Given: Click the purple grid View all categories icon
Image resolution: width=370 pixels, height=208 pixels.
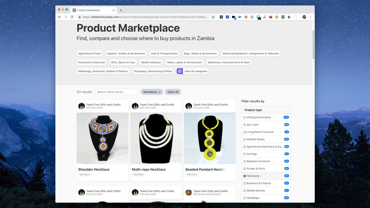Looking at the screenshot, I should point(180,71).
